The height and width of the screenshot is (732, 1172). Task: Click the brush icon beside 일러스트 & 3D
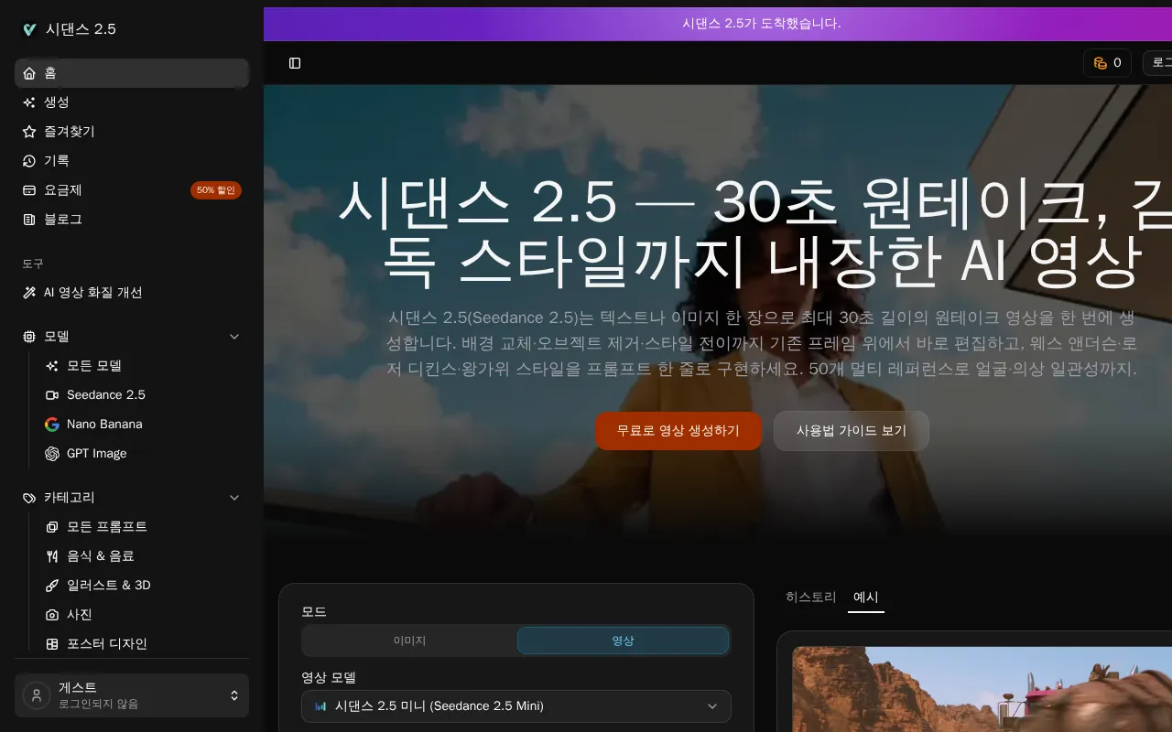pyautogui.click(x=52, y=586)
